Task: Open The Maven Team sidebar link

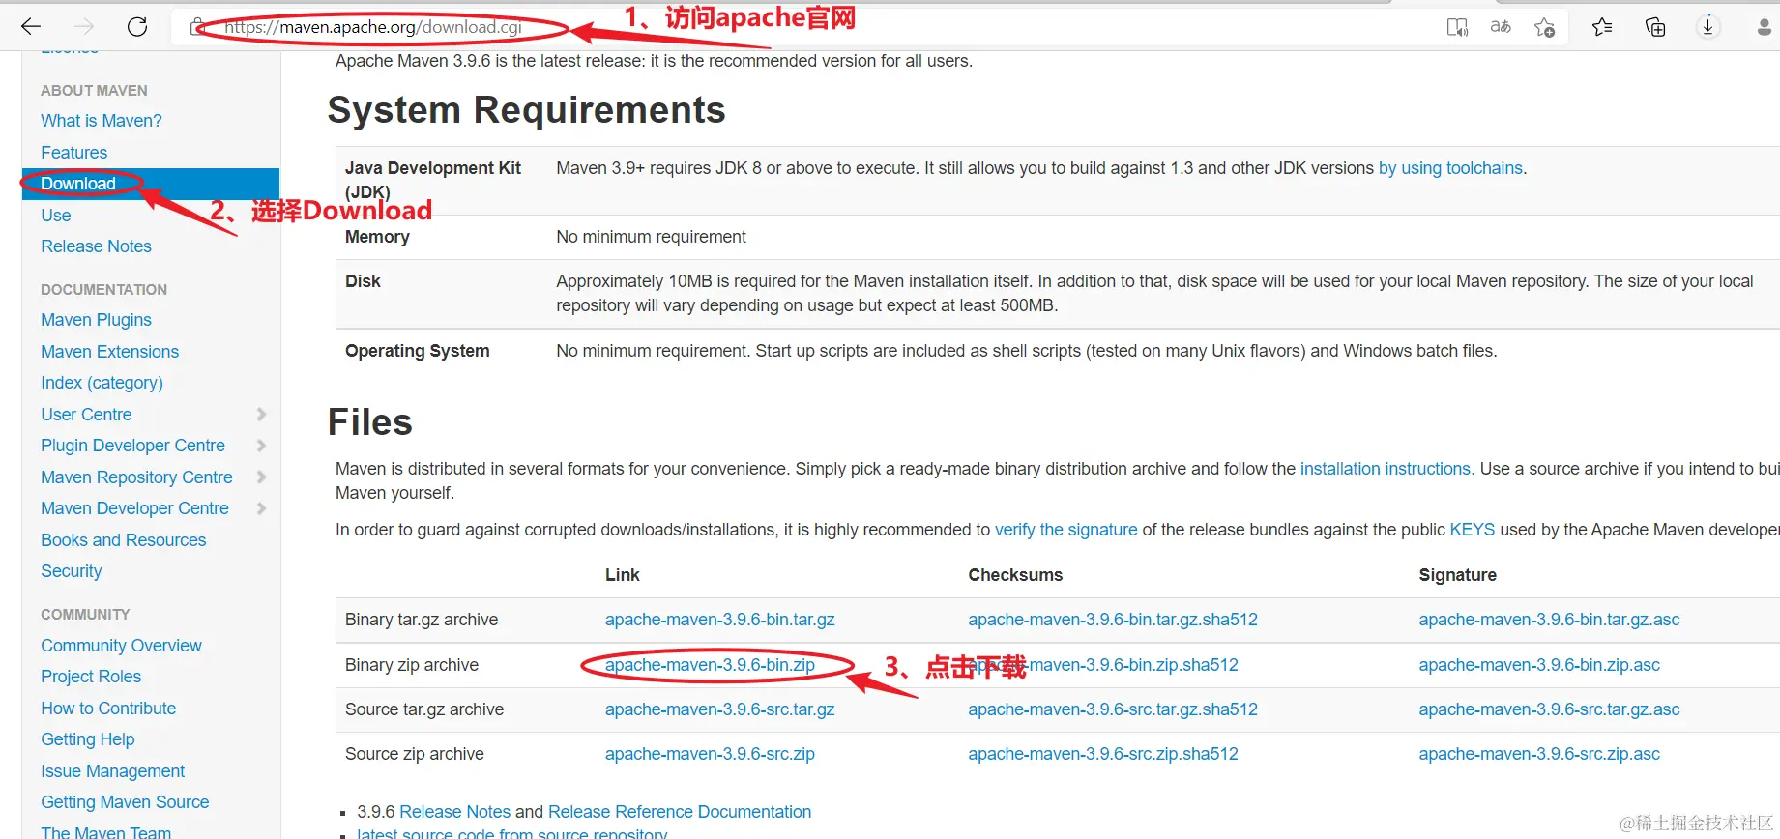Action: click(105, 832)
